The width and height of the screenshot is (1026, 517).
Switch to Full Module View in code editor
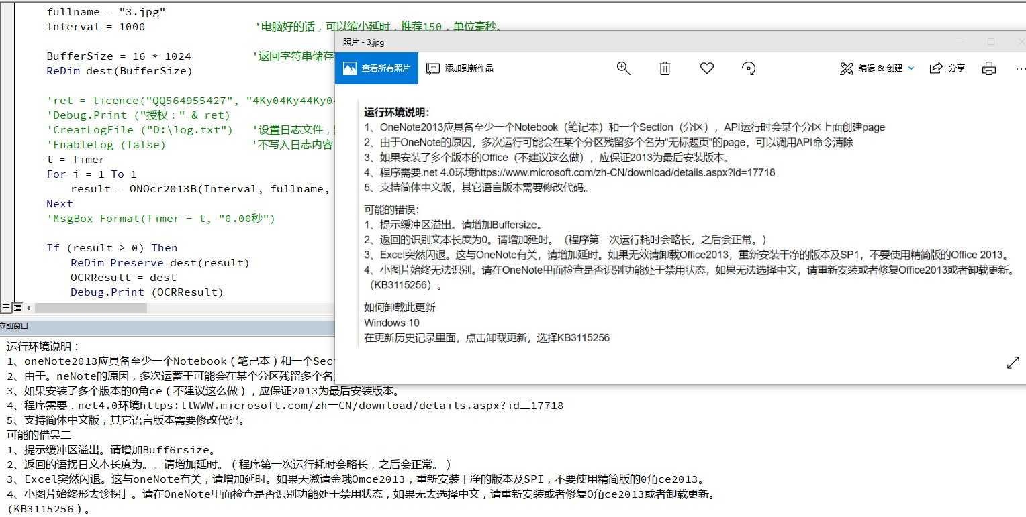point(17,308)
